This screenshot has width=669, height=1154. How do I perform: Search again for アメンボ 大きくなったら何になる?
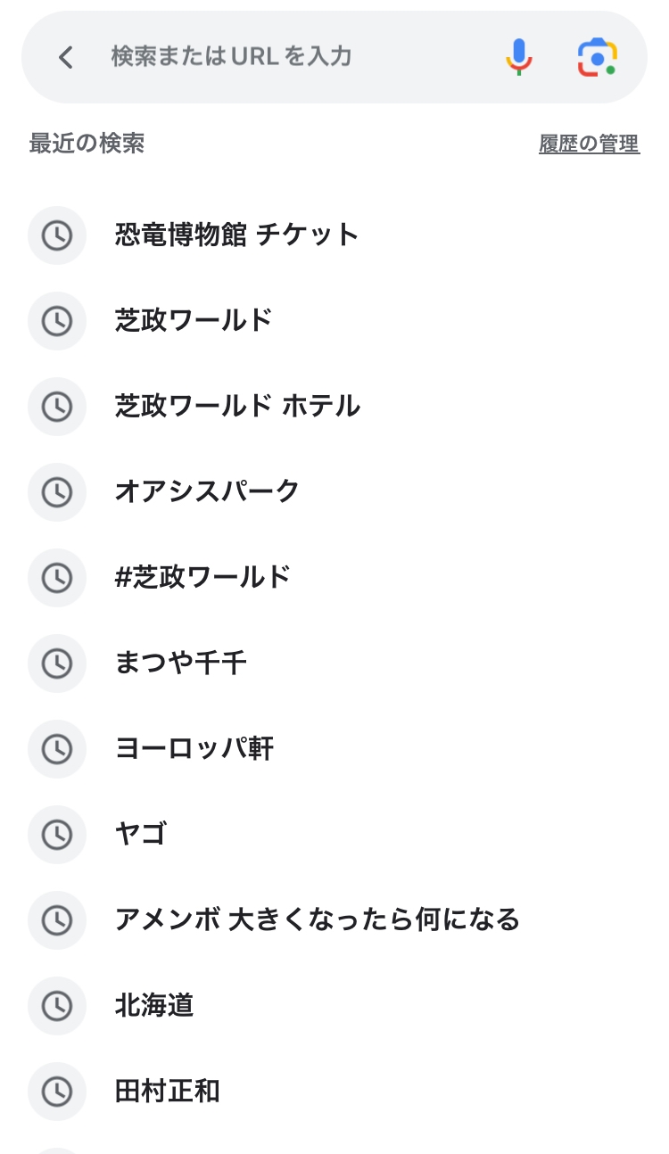tap(317, 919)
